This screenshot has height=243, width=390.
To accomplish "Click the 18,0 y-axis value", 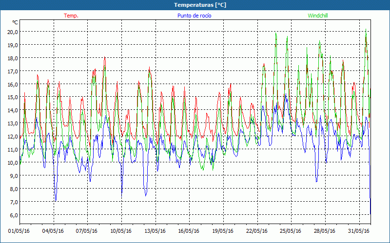I will tap(13, 58).
